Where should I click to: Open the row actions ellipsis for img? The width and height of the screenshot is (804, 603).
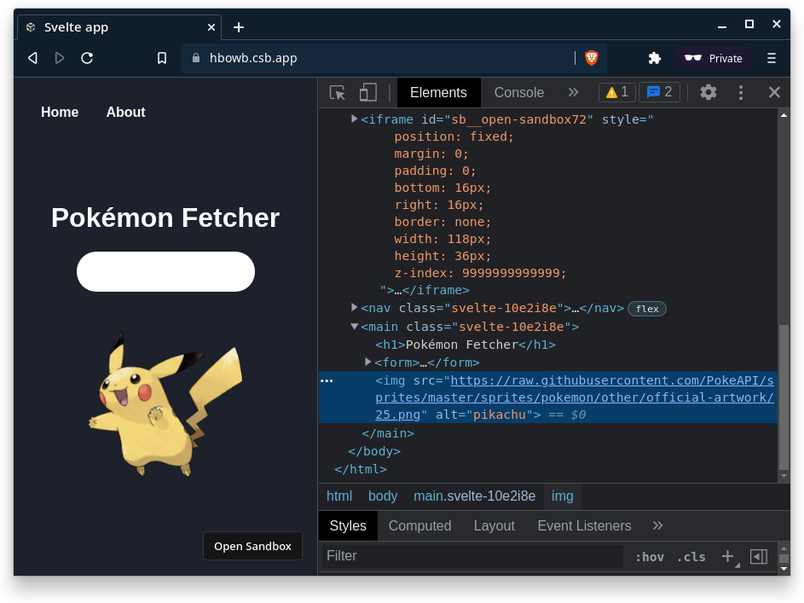[327, 380]
